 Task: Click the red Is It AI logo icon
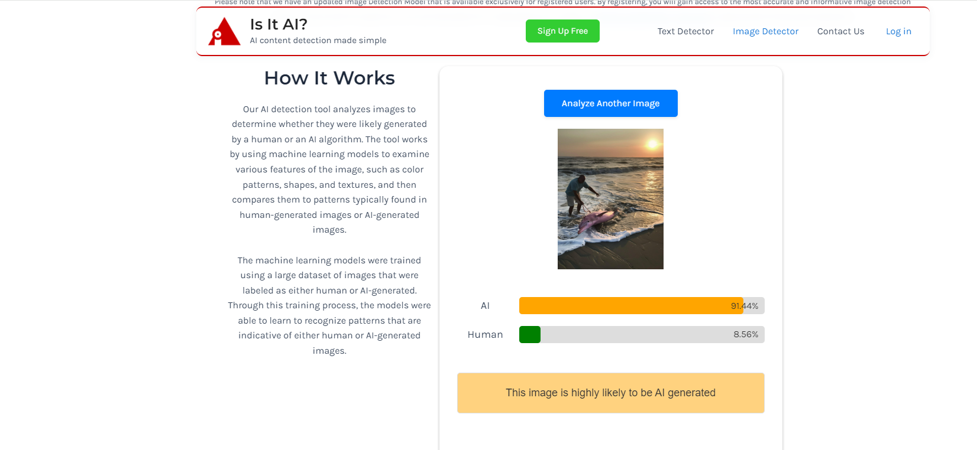(x=224, y=32)
